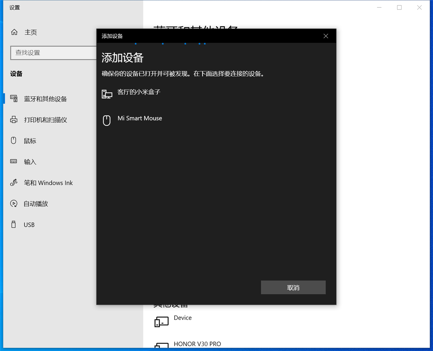Click the Bluetooth devices sidebar icon
The width and height of the screenshot is (433, 351).
(x=14, y=99)
